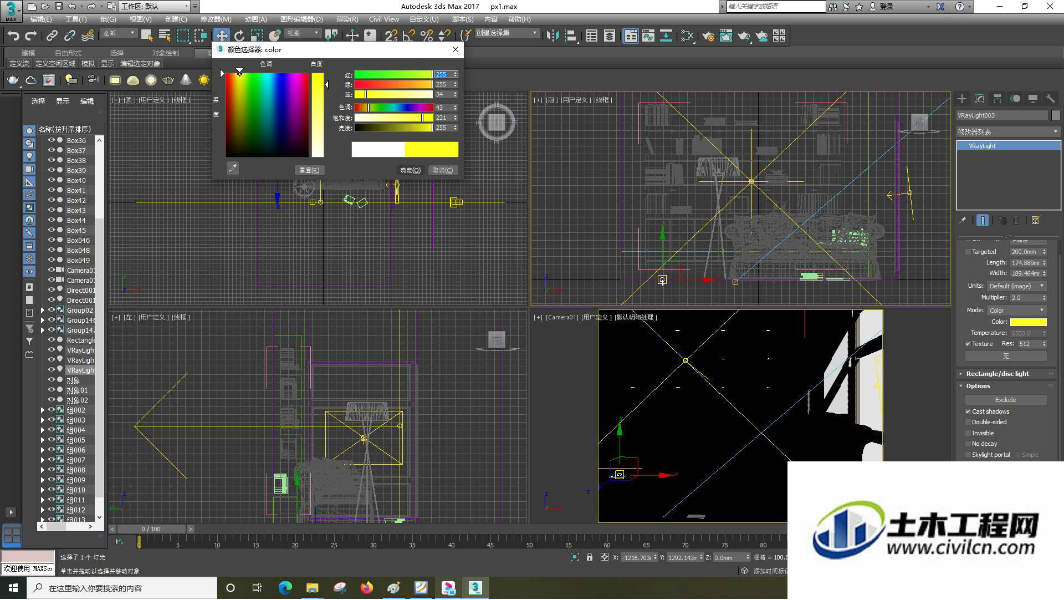The image size is (1064, 600).
Task: Click the Mirror tool icon
Action: pyautogui.click(x=553, y=35)
